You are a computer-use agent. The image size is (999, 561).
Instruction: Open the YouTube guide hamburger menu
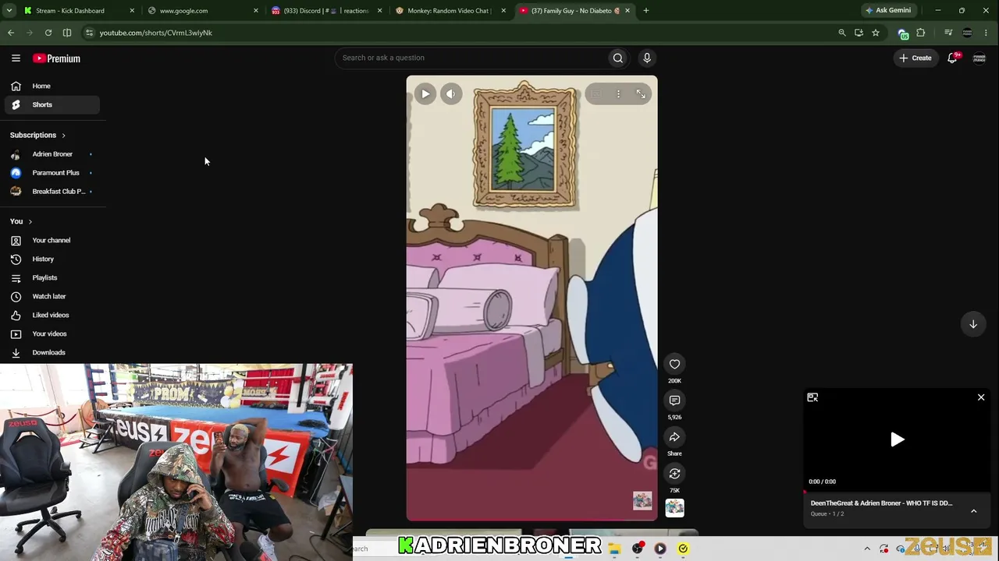pos(16,58)
